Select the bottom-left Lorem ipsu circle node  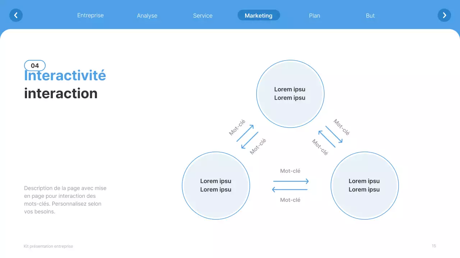pyautogui.click(x=216, y=185)
